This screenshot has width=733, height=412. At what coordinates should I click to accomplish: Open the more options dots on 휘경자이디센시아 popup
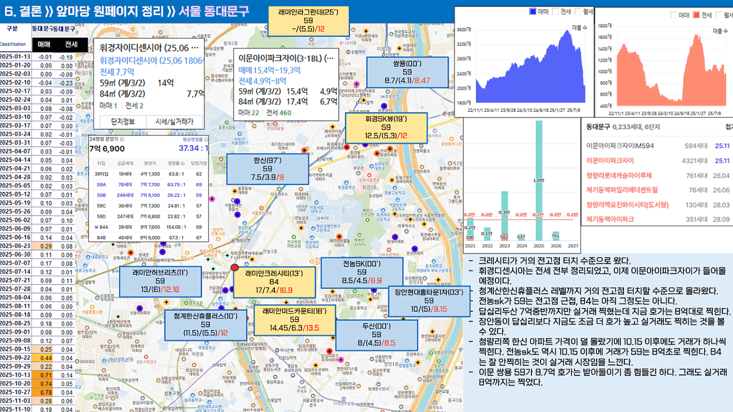point(195,48)
